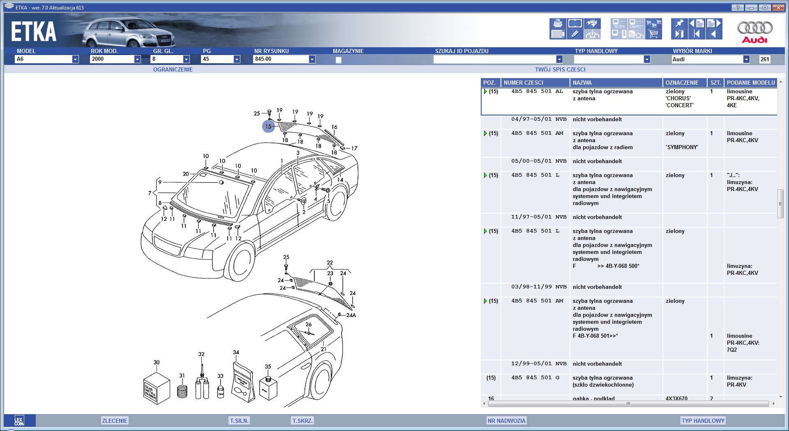Click callout number 30 on the diagram
Screen dimensions: 789x431
157,362
